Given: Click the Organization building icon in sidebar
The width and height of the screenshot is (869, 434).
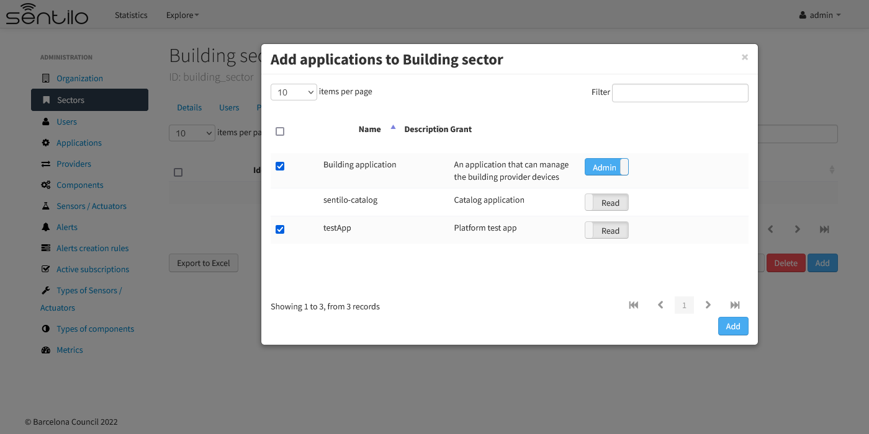Looking at the screenshot, I should coord(46,78).
